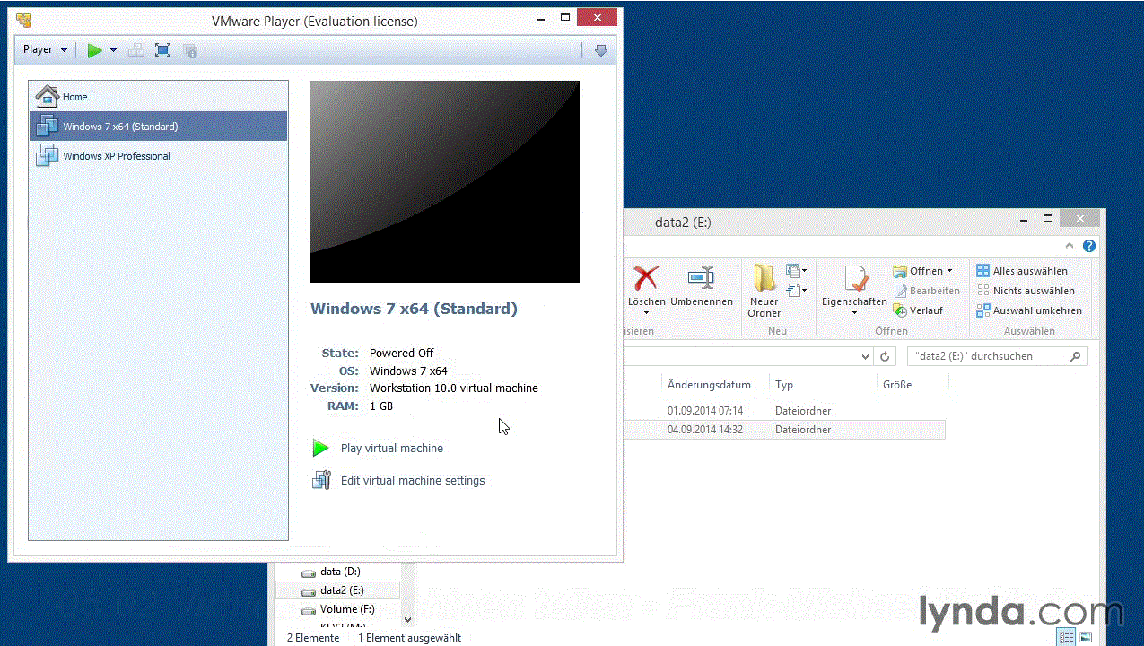Select data (D:) in navigation pane
Viewport: 1144px width, 646px height.
339,572
